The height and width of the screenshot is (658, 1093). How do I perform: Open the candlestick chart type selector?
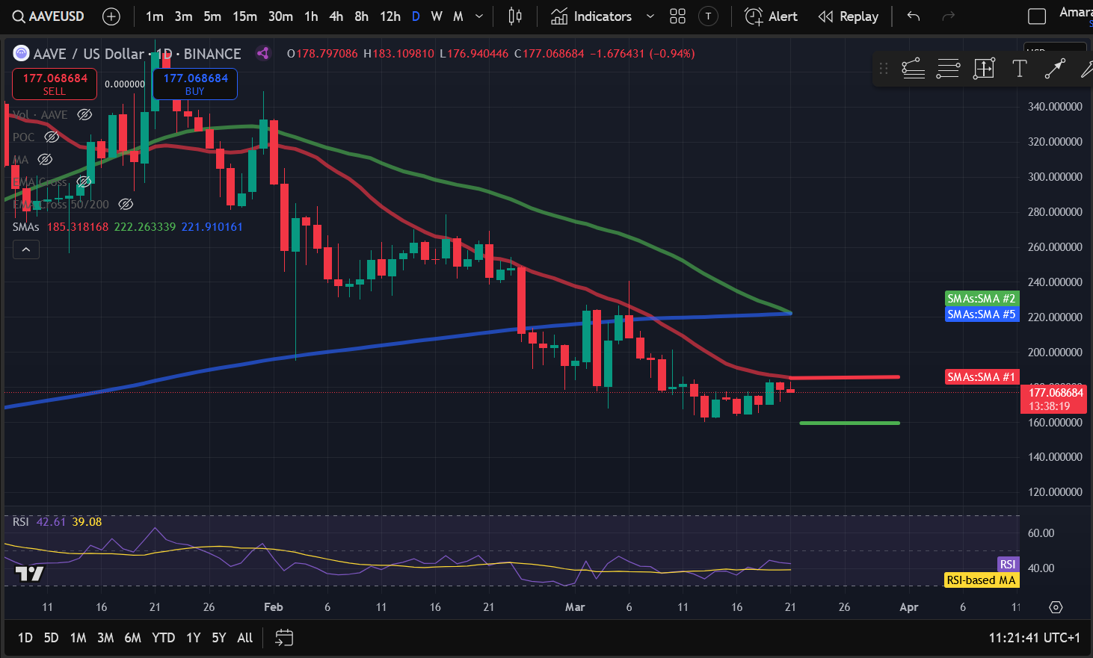[515, 16]
